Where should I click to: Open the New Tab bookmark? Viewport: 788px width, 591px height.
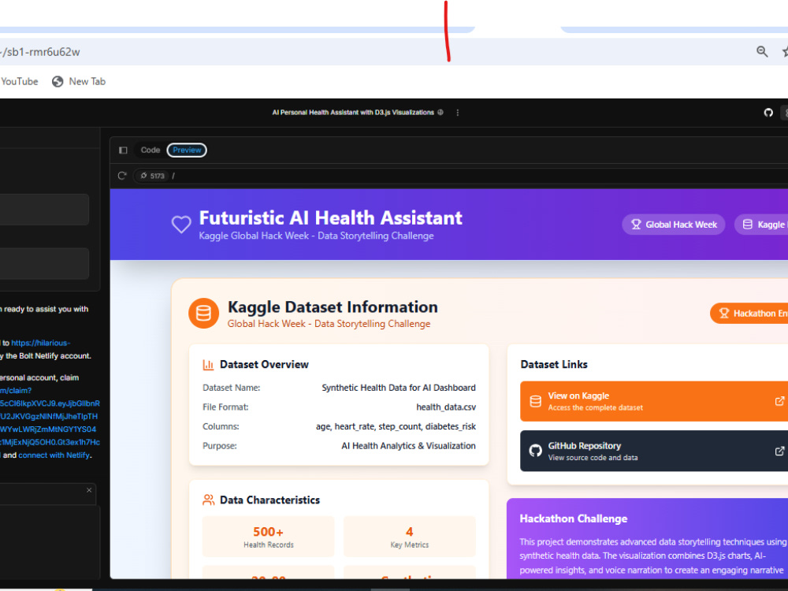click(79, 81)
